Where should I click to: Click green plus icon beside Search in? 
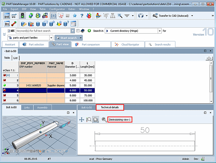pyautogui.click(x=89, y=31)
